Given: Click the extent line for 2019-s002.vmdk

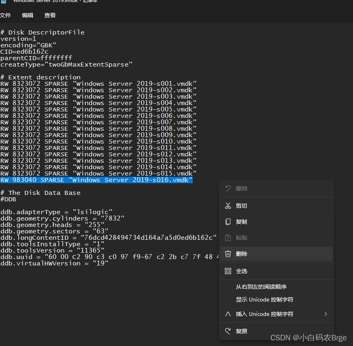Looking at the screenshot, I should pyautogui.click(x=99, y=90).
